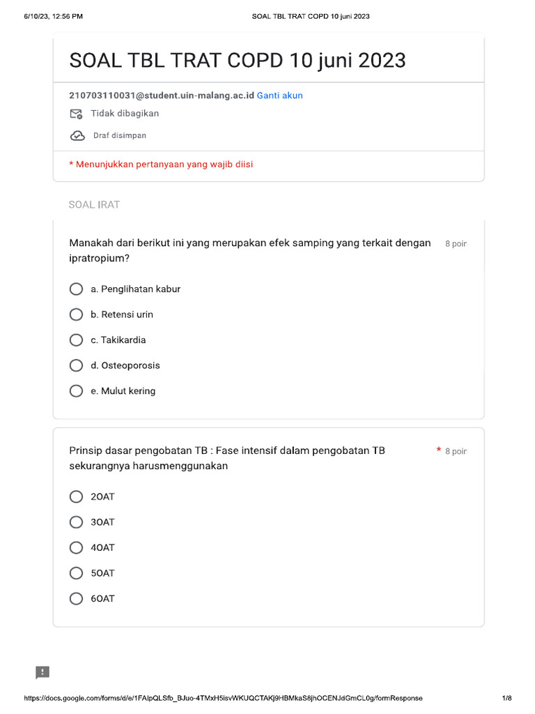Select the 6OAT radio button
Screen dimensions: 535x714
point(77,598)
